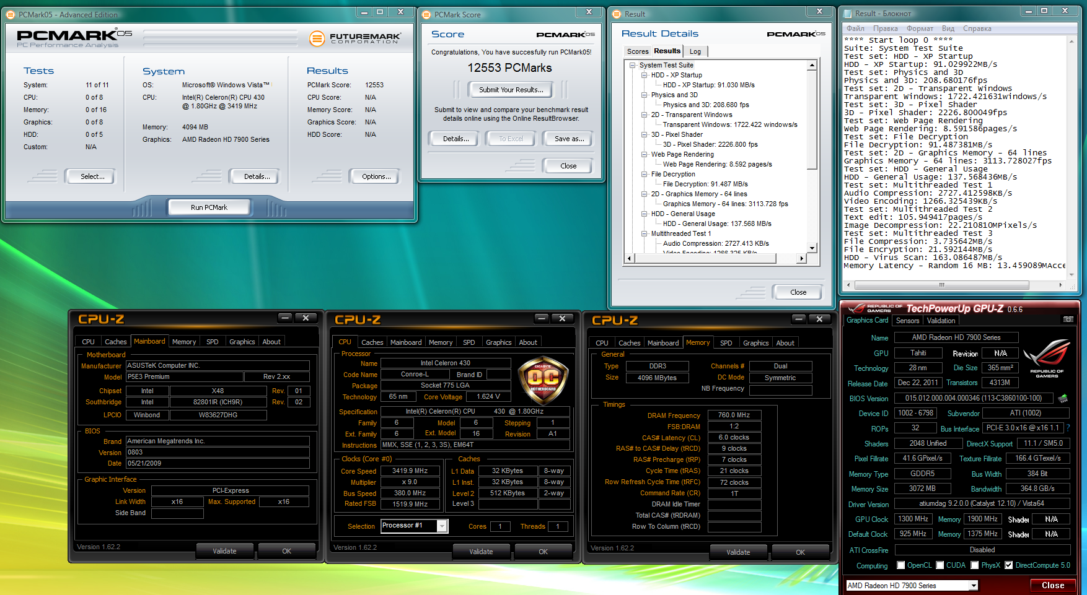
Task: Click Close button in Result Details window
Action: tap(798, 292)
